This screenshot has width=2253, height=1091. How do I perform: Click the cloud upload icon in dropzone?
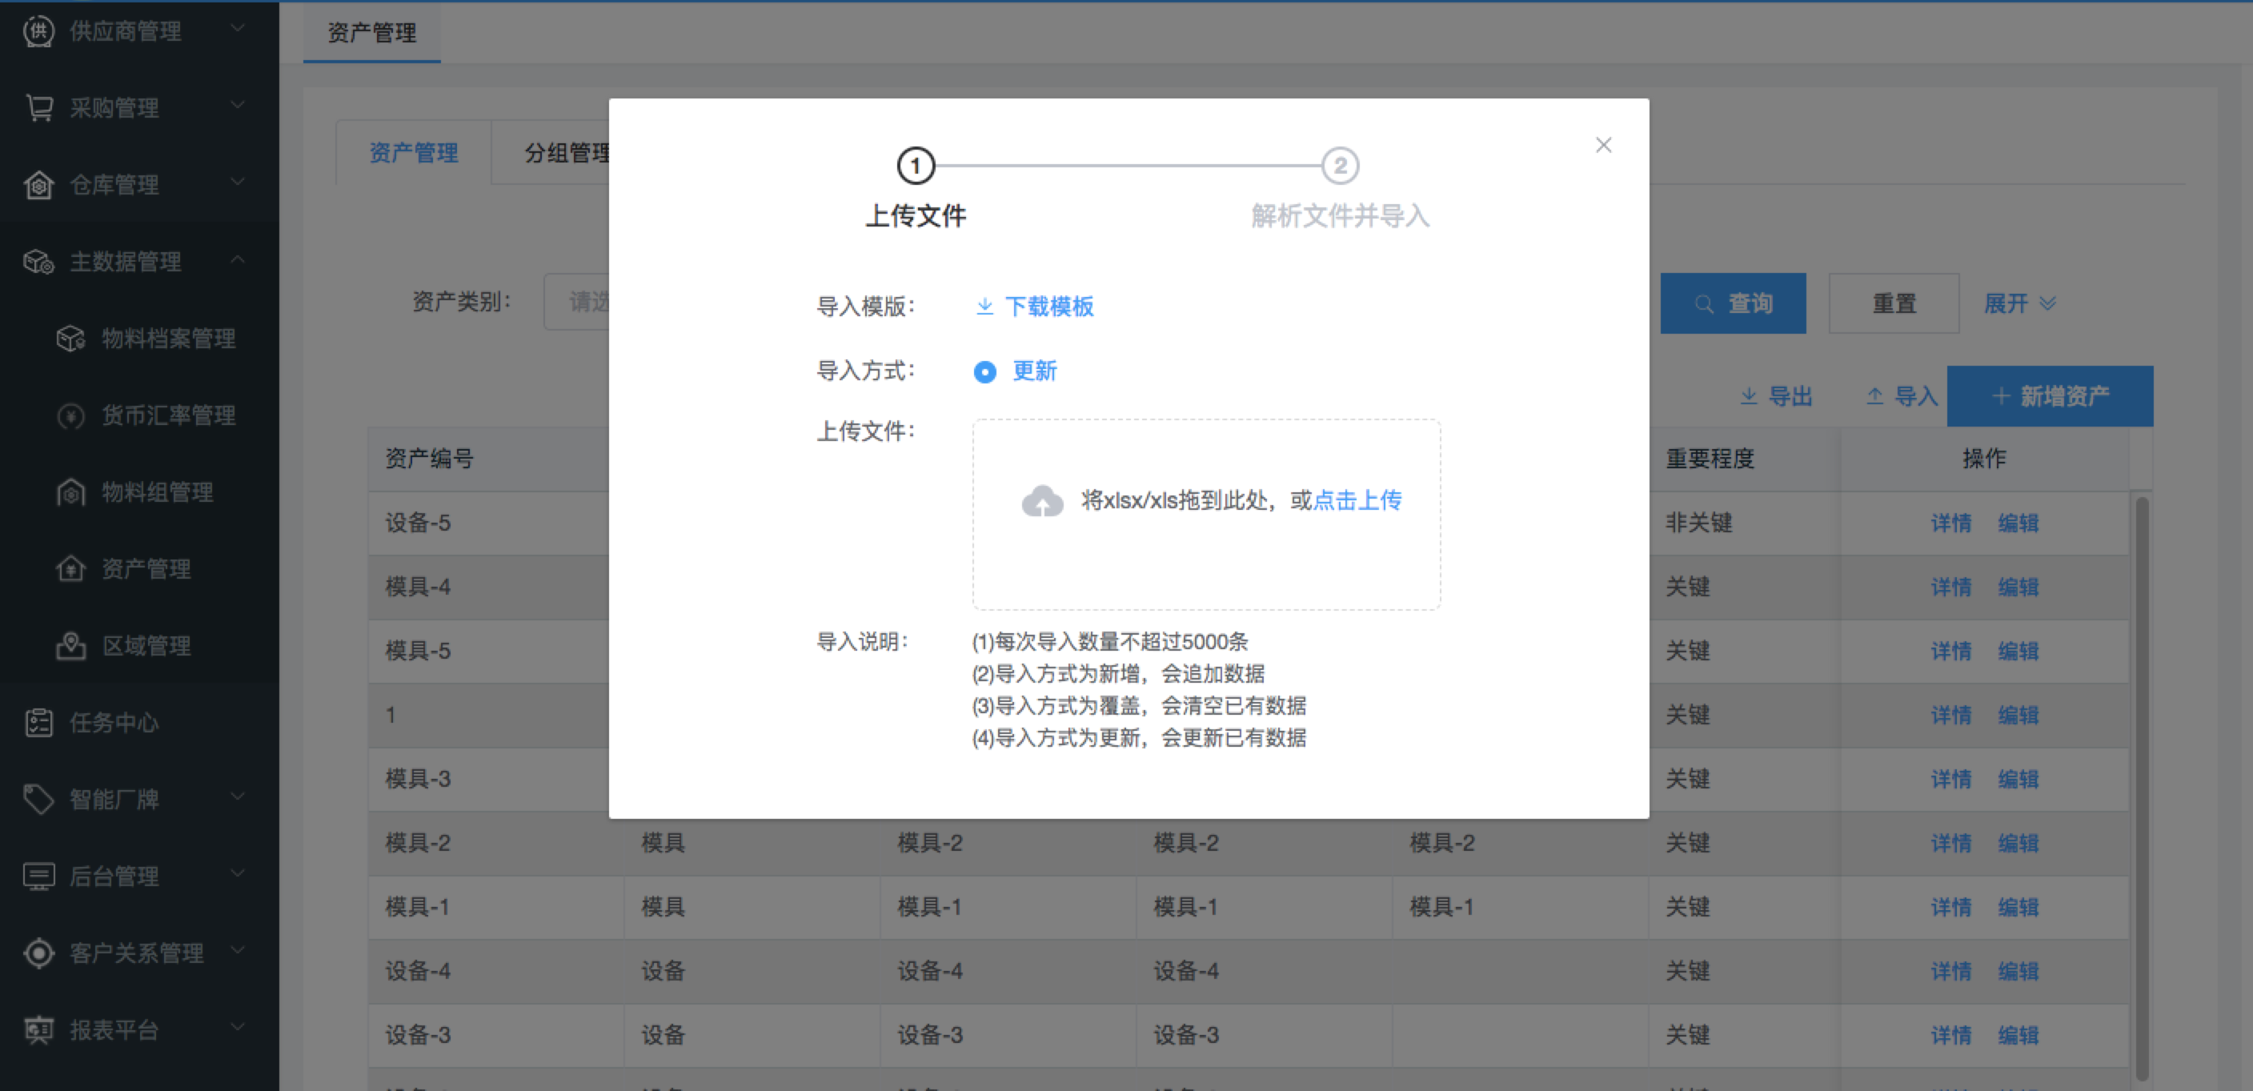[x=1042, y=500]
